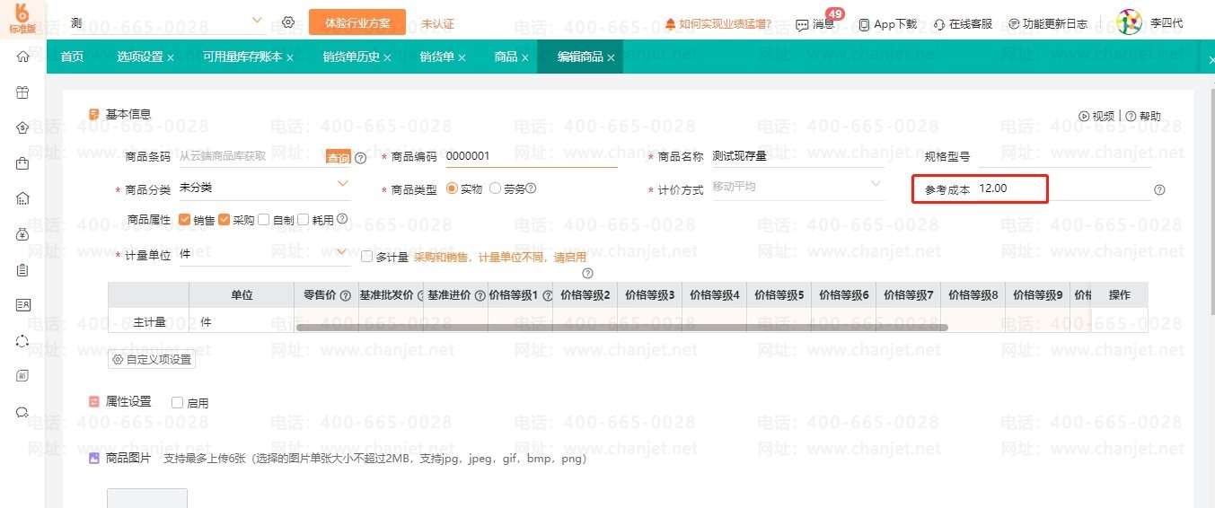
Task: Check the 自制 attribute checkbox
Action: [264, 219]
